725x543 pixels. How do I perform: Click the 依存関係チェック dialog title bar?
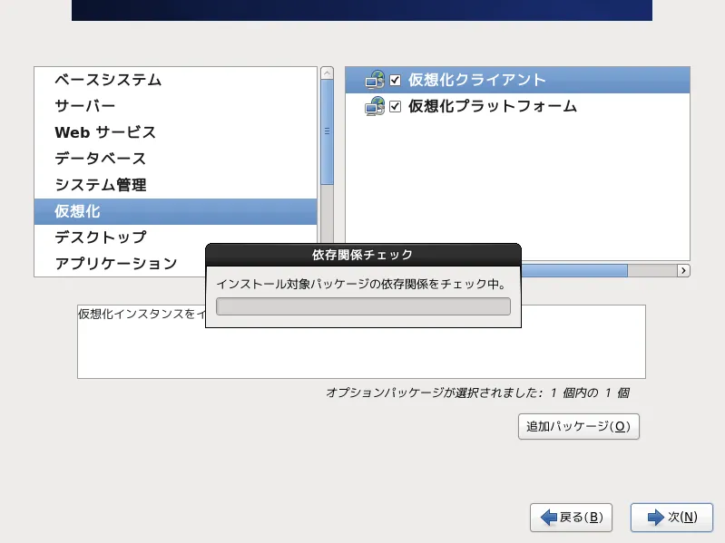pos(364,255)
